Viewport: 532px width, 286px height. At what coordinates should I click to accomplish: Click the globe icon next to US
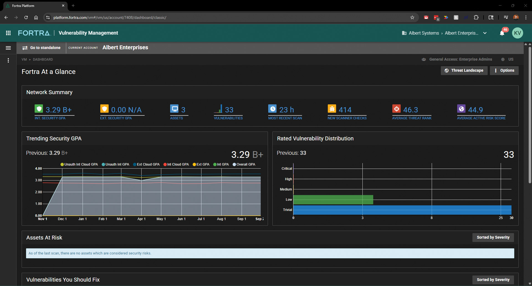[503, 59]
